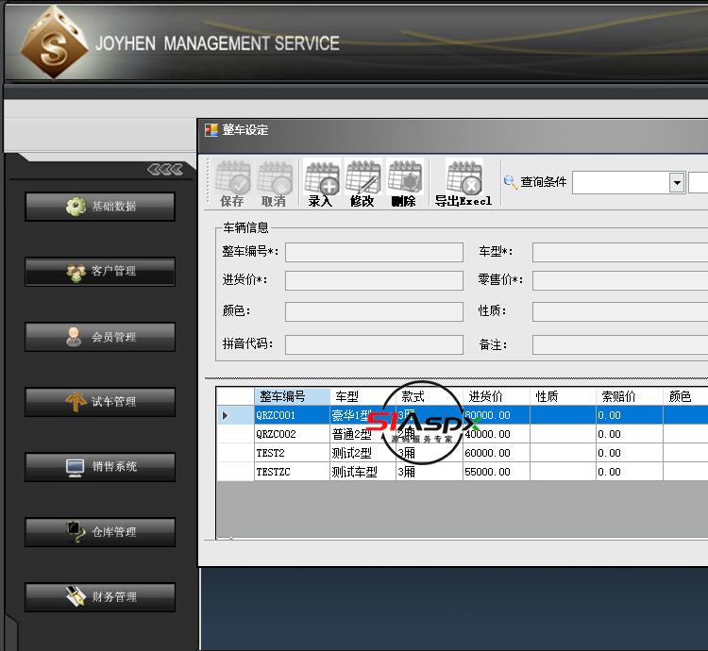Select the QRZC002 table cell
The width and height of the screenshot is (708, 651).
point(292,434)
